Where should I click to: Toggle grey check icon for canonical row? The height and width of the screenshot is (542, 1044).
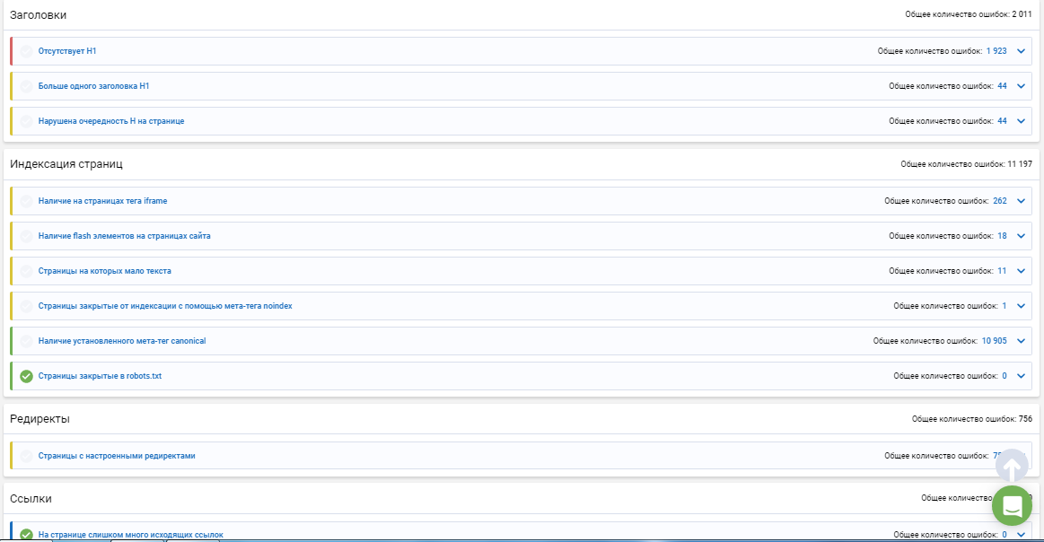[x=26, y=341]
